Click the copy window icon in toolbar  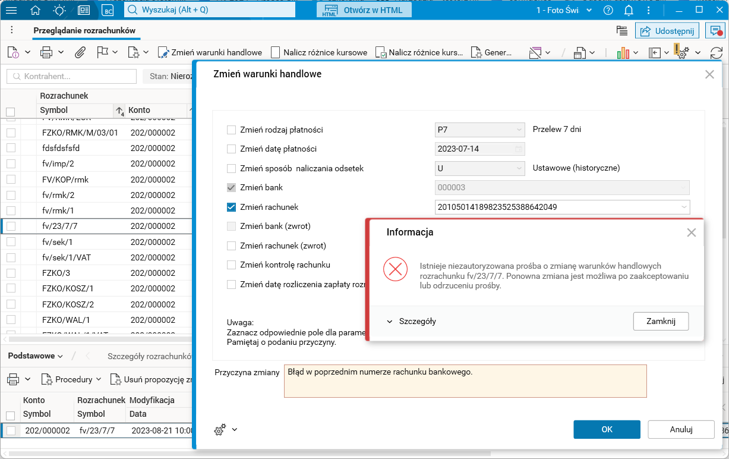click(580, 53)
